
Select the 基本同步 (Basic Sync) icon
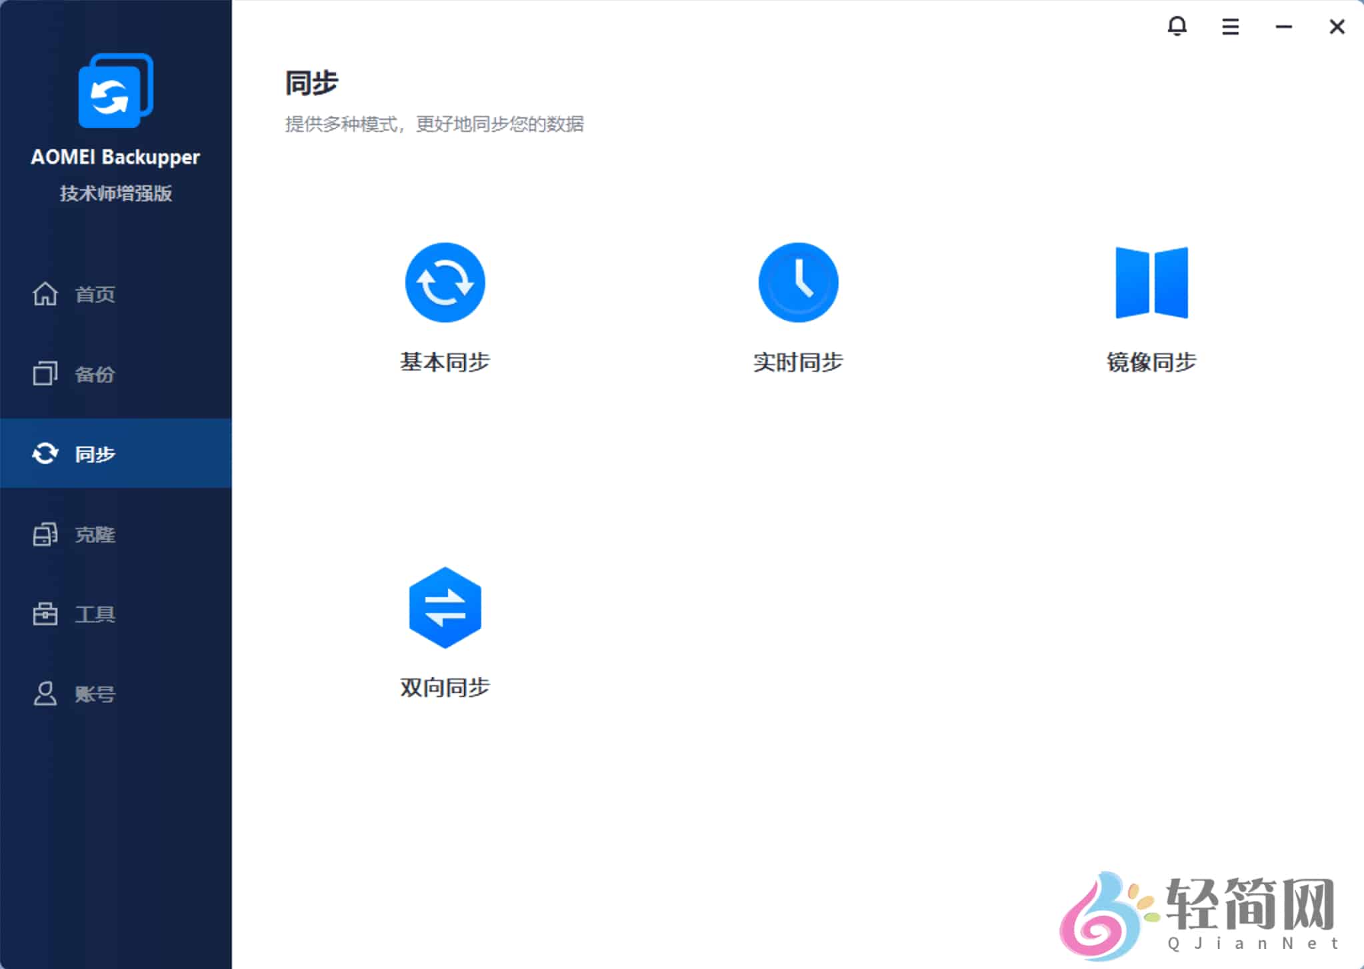[445, 281]
